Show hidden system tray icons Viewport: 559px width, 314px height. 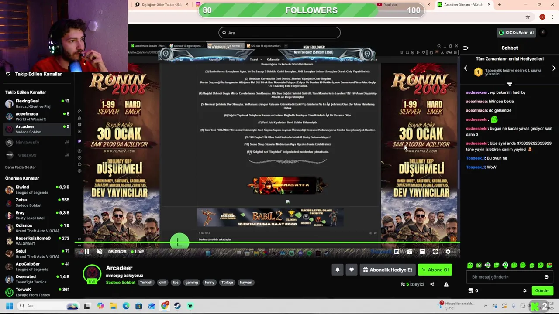(x=485, y=306)
